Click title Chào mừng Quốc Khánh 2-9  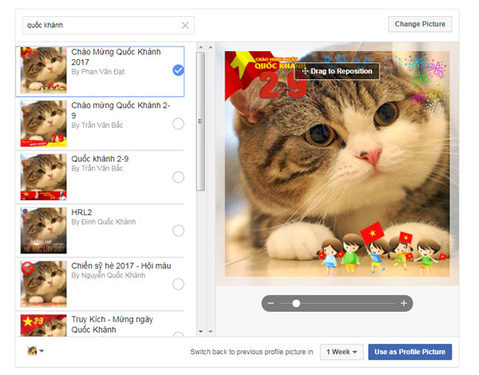121,110
